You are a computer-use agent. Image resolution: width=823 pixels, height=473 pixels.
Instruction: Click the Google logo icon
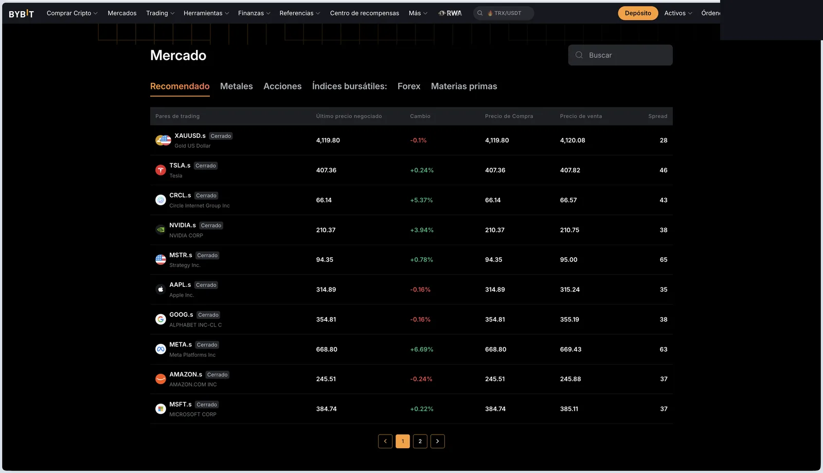160,319
